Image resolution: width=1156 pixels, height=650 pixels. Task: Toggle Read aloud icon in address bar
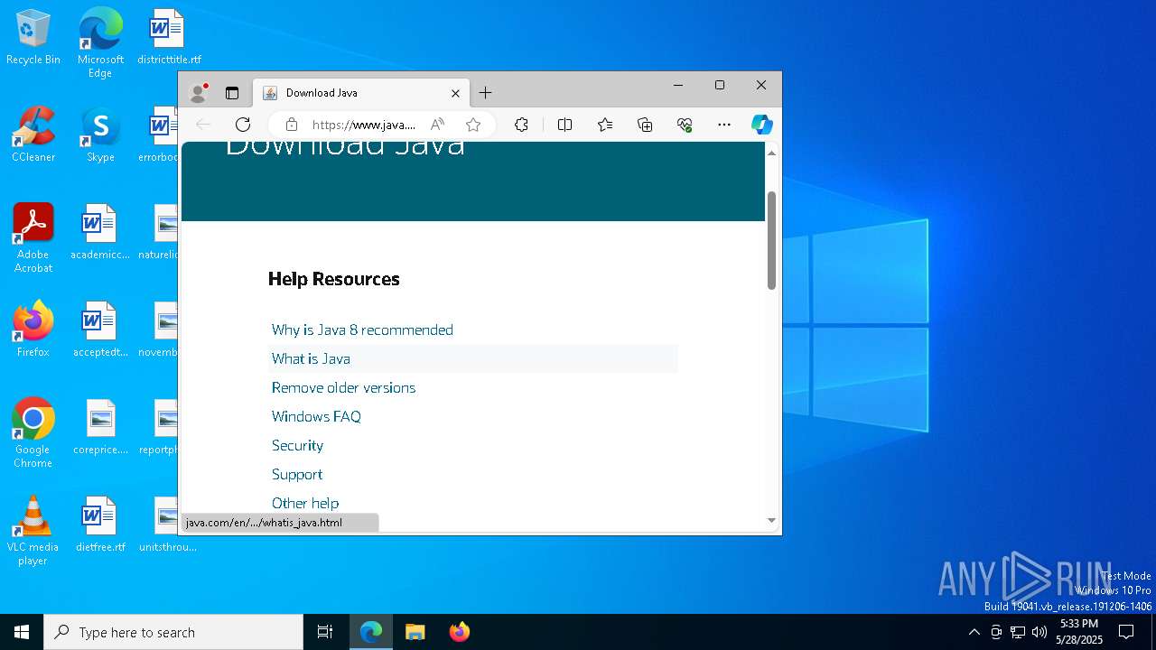(x=438, y=125)
